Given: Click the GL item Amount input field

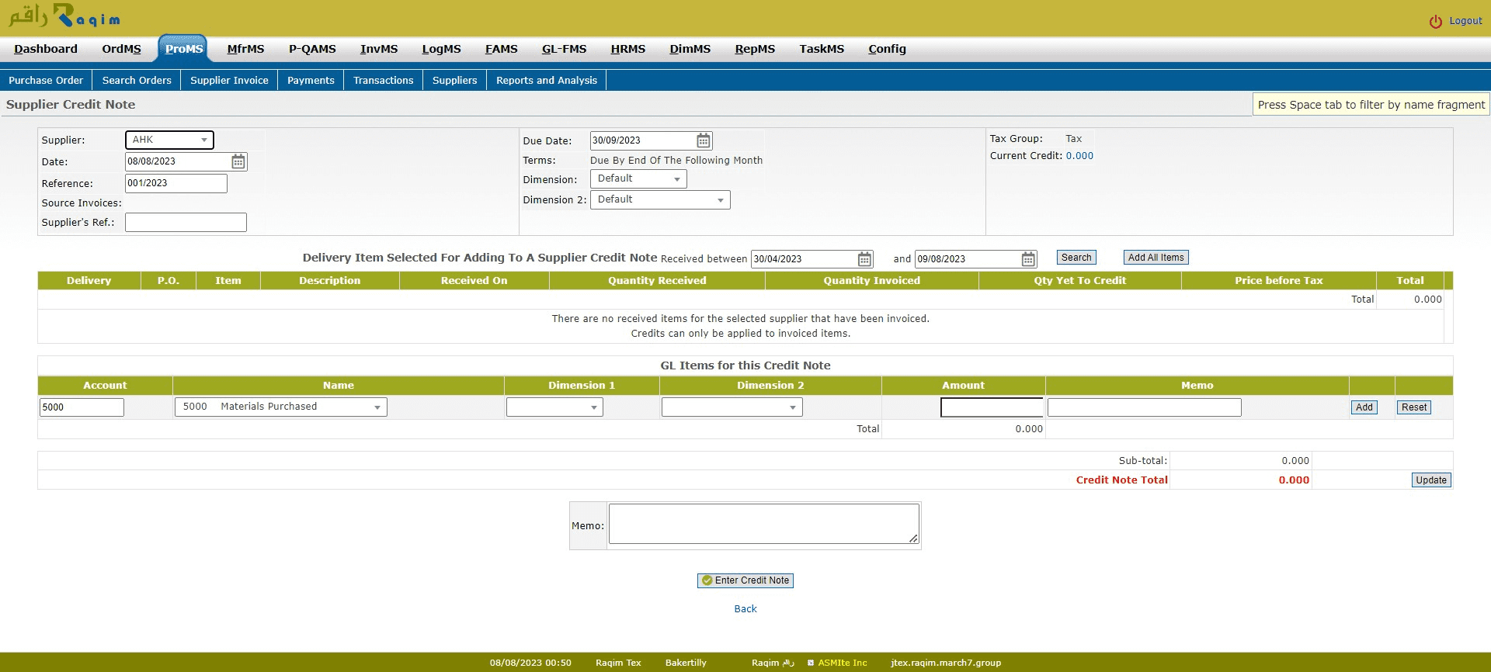Looking at the screenshot, I should (x=991, y=407).
